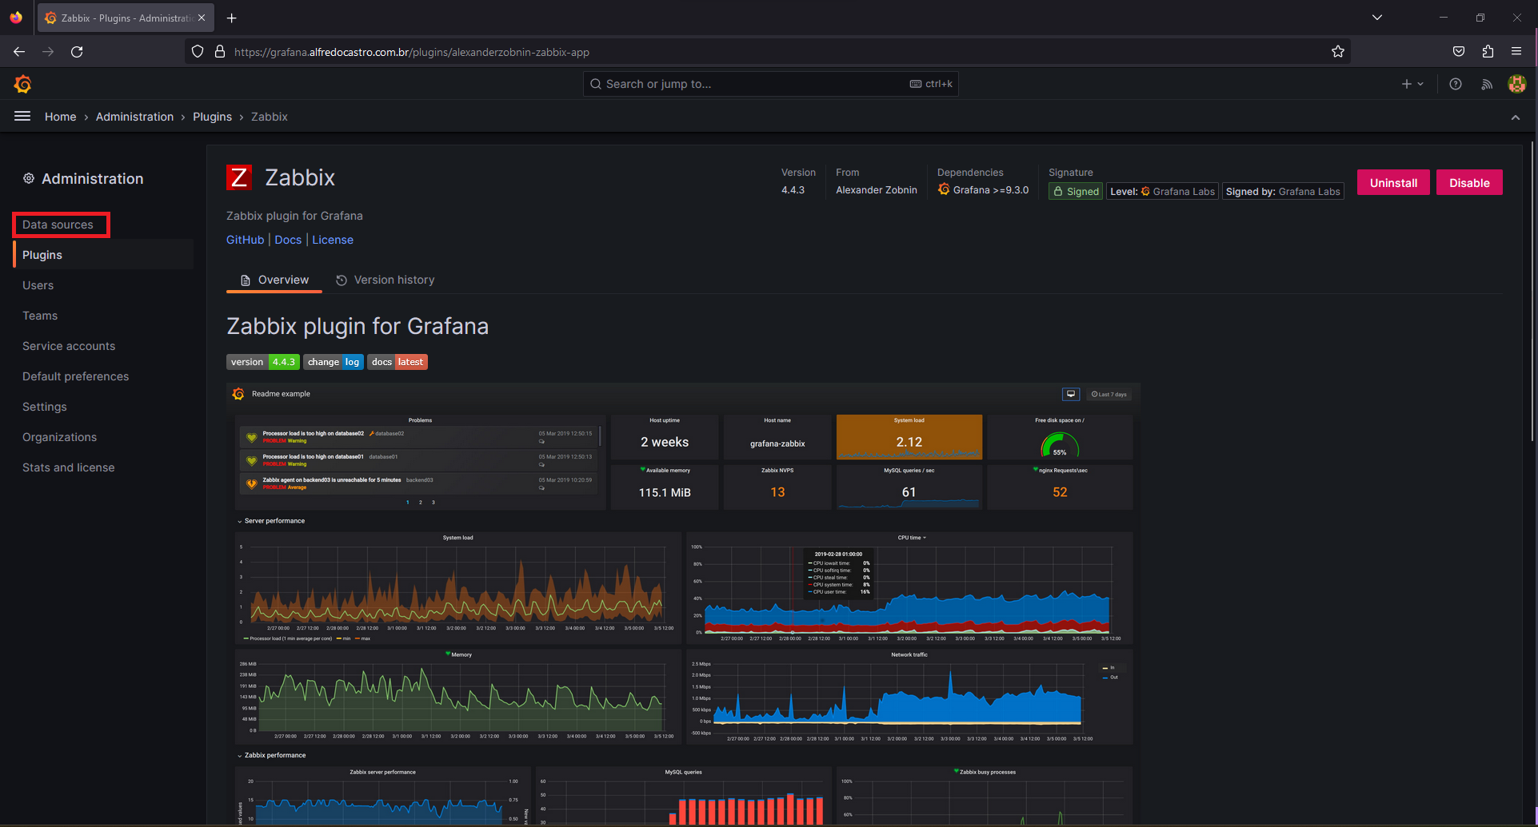
Task: Open Data sources in sidebar
Action: (58, 225)
